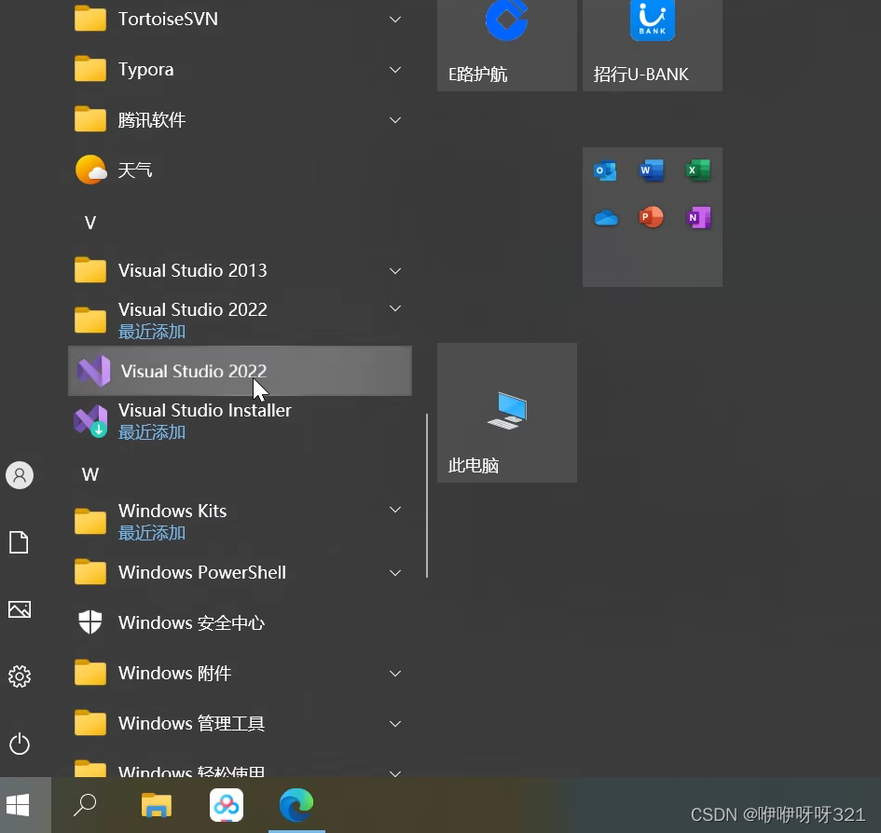This screenshot has width=881, height=833.
Task: Open the 此电脑 tile
Action: point(507,413)
